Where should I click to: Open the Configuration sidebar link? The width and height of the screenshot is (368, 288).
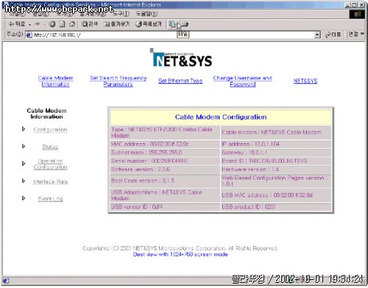[x=50, y=130]
